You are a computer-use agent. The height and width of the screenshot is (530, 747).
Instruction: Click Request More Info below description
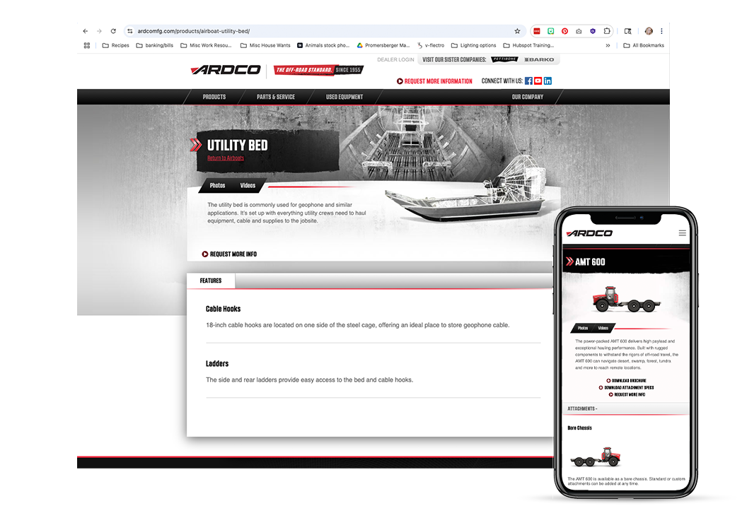pos(229,254)
